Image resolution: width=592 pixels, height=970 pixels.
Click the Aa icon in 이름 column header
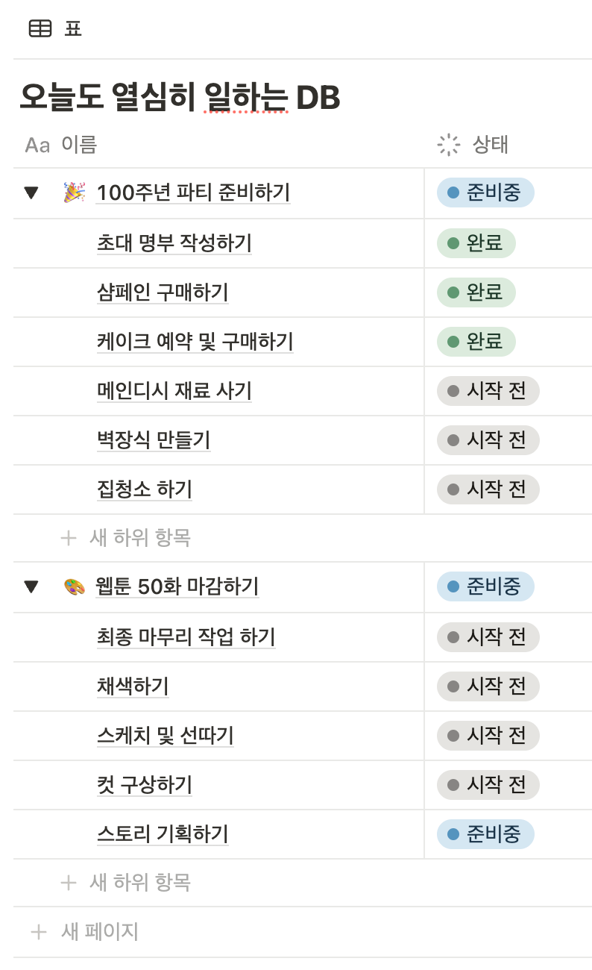click(37, 145)
